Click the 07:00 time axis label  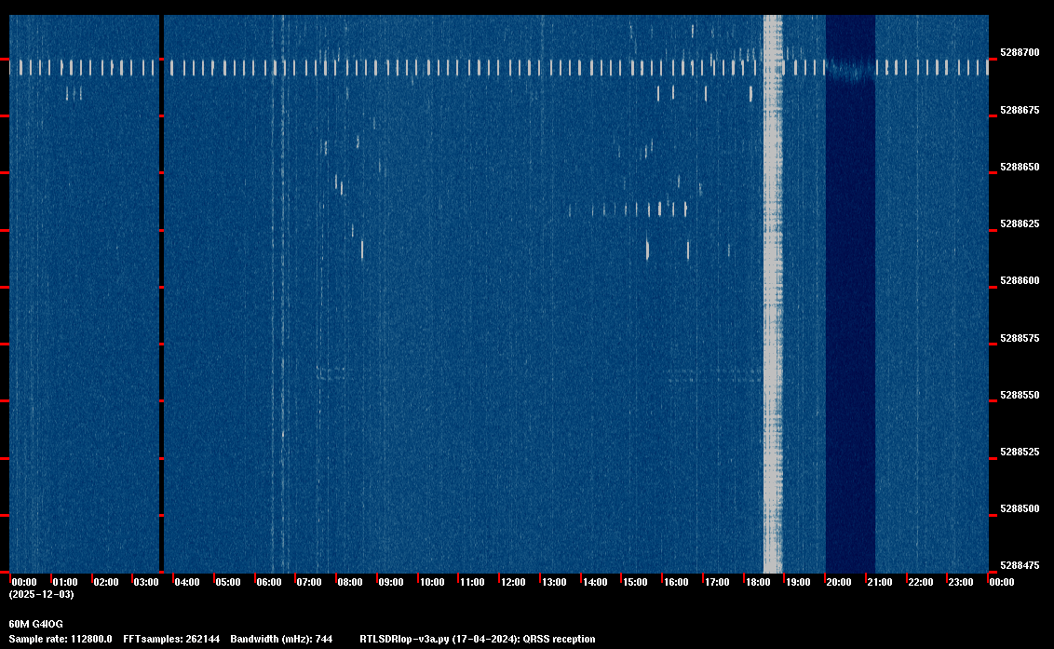[309, 582]
